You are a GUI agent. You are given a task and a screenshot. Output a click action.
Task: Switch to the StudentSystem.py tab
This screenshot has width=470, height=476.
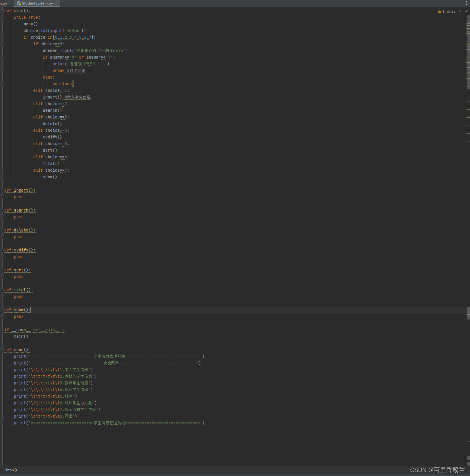click(37, 3)
